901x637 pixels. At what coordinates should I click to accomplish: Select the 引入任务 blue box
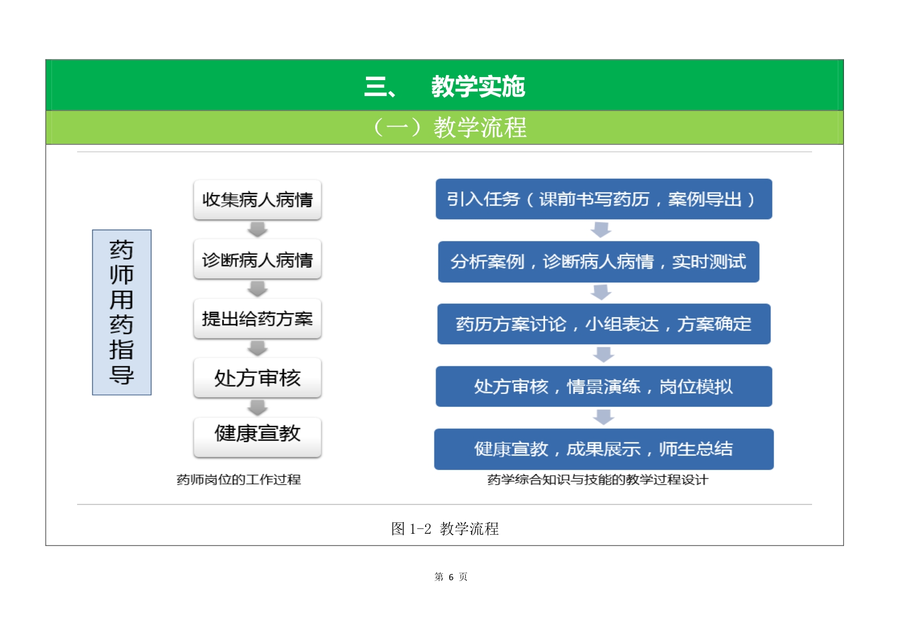(603, 199)
